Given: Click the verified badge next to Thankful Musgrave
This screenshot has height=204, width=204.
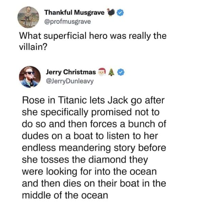Looking at the screenshot, I should click(120, 13).
